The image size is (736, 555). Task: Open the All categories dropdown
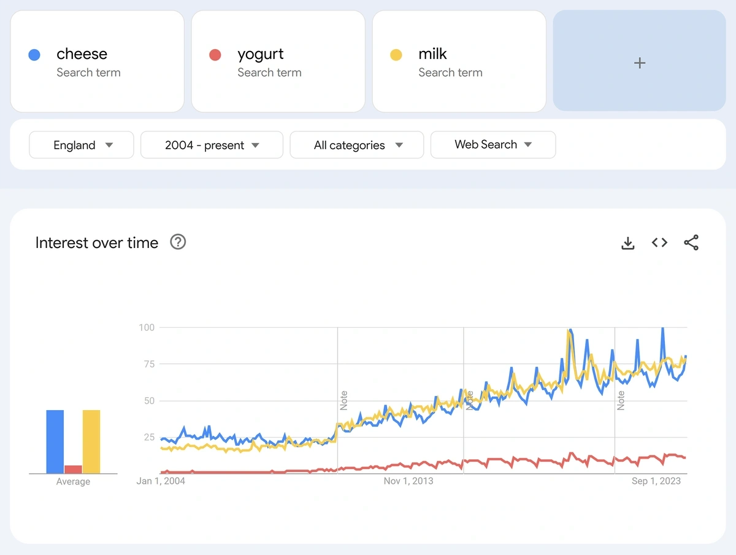click(356, 145)
